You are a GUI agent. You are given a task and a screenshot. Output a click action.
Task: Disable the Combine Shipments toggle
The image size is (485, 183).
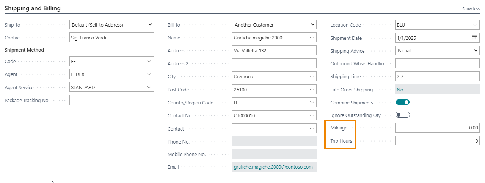click(x=402, y=103)
